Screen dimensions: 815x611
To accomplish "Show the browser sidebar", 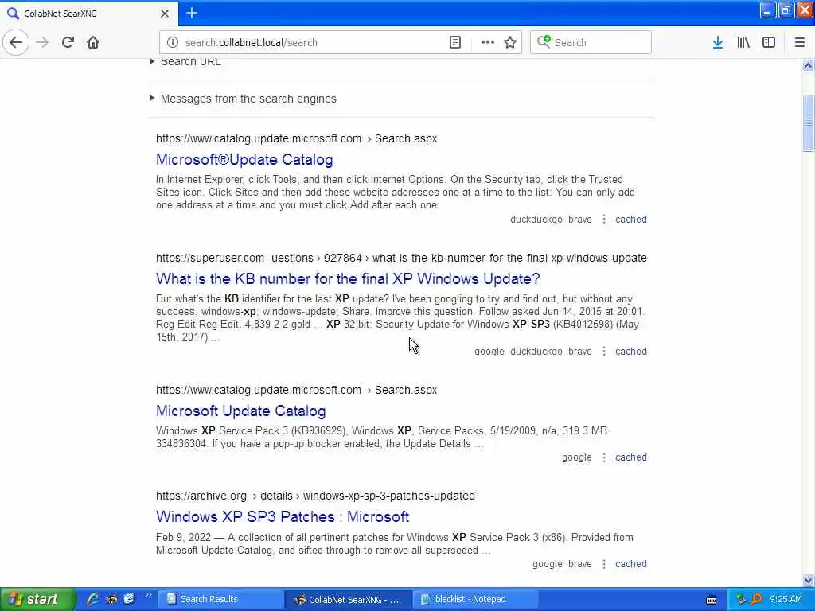I will coord(769,42).
